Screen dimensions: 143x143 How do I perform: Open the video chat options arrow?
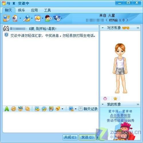click(20, 18)
